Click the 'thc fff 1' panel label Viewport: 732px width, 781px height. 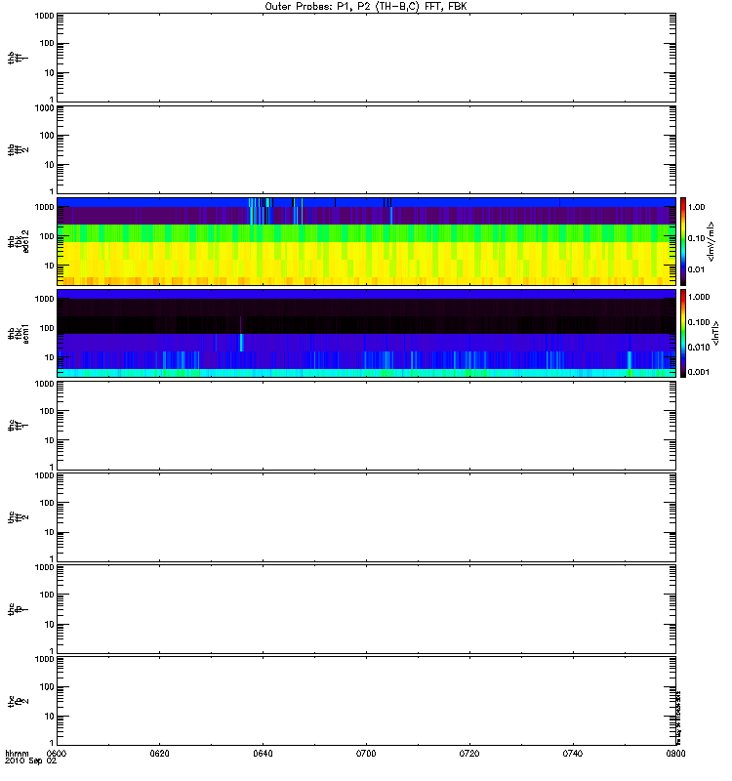tap(19, 425)
